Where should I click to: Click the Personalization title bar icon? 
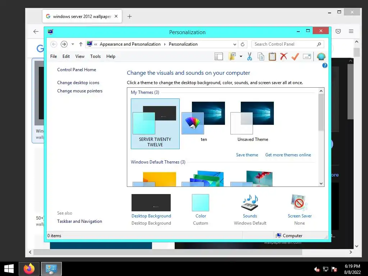point(50,32)
